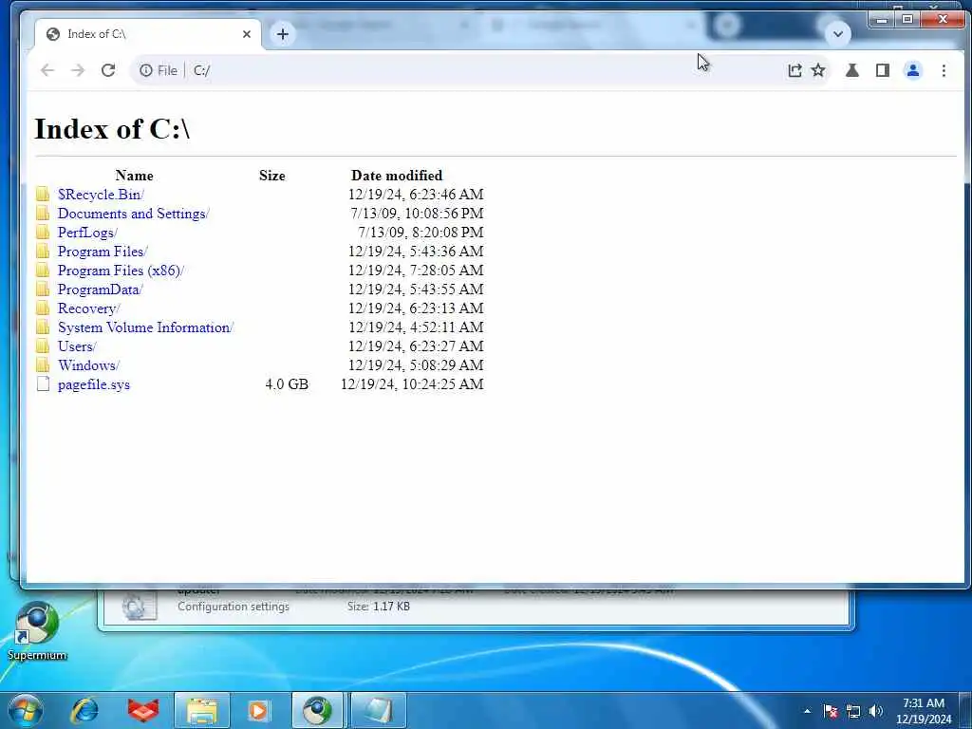Open System Volume Information/ link

click(145, 327)
